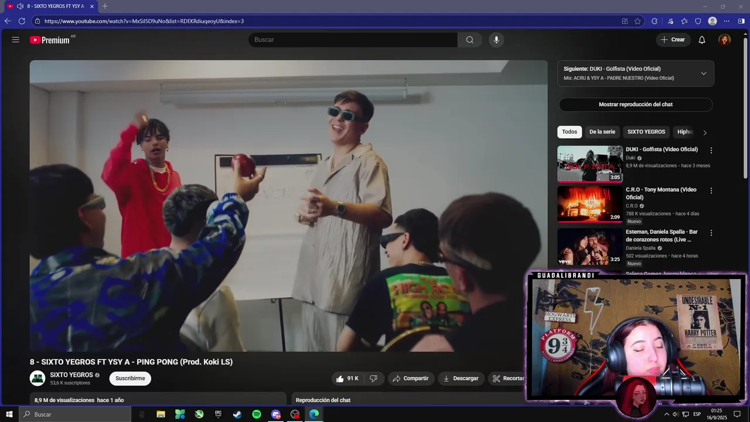Open the apps icon in address bar
750x422 pixels.
point(625,21)
